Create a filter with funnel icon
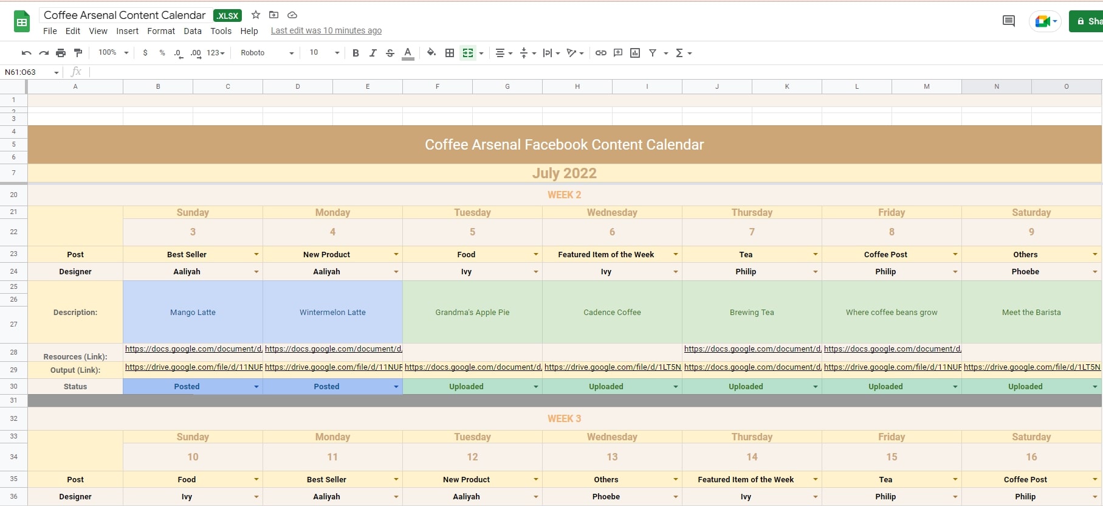 tap(653, 53)
